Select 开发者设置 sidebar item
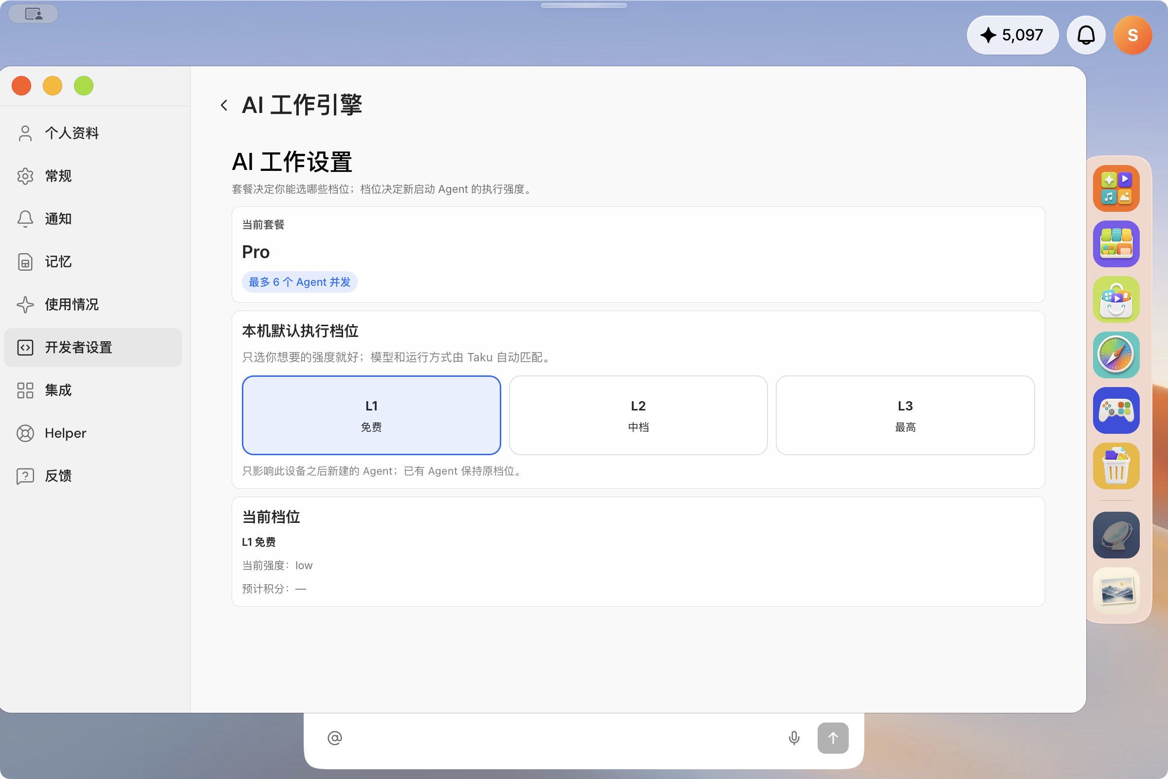The width and height of the screenshot is (1168, 779). click(93, 347)
